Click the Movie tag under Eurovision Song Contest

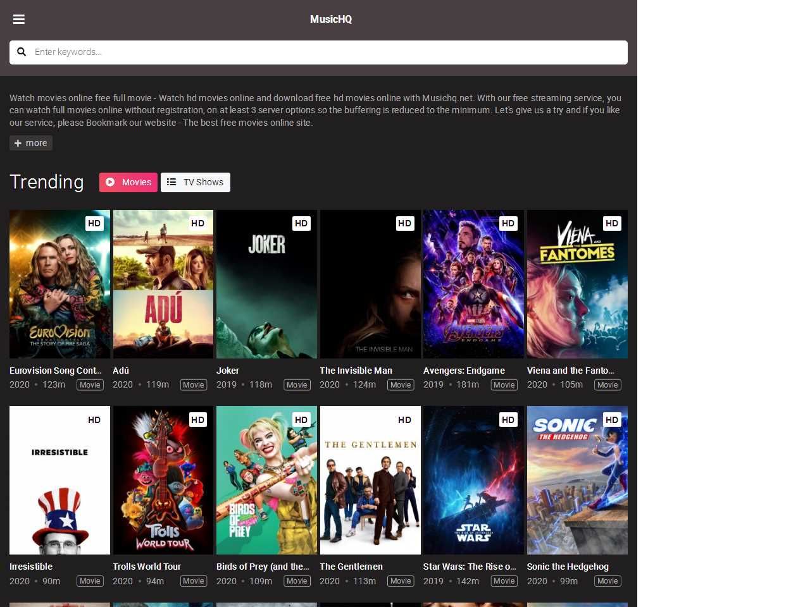(90, 385)
